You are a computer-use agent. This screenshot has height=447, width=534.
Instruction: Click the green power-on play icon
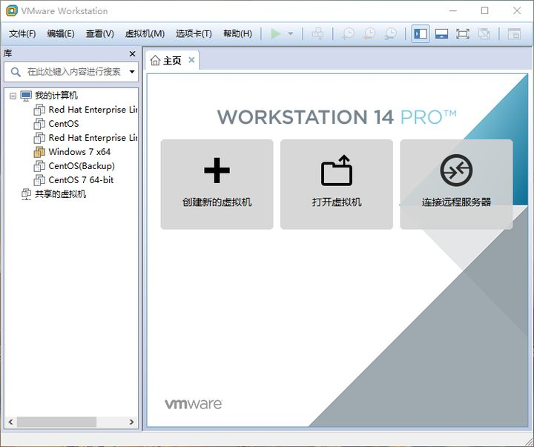(x=275, y=33)
